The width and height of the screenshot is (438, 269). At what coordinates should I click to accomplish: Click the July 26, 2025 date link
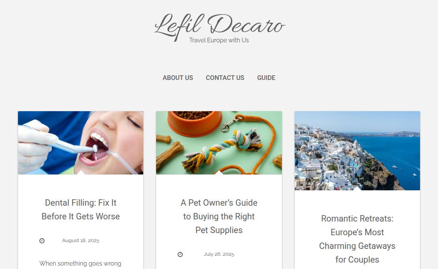point(219,254)
